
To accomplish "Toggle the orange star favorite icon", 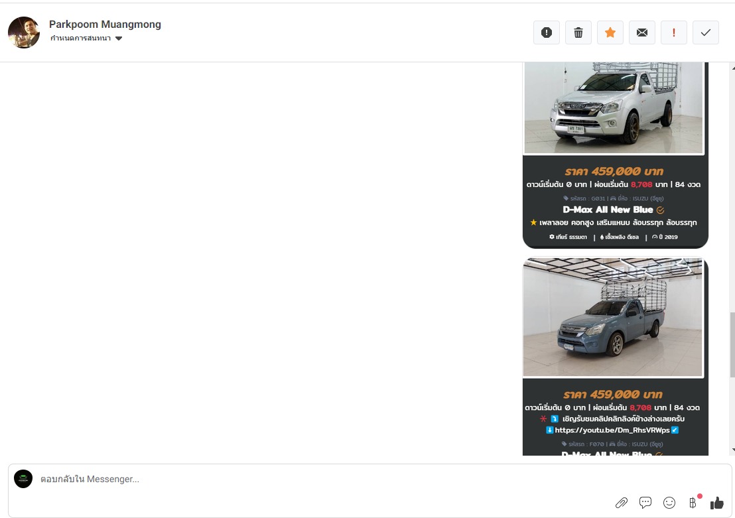I will coord(610,32).
